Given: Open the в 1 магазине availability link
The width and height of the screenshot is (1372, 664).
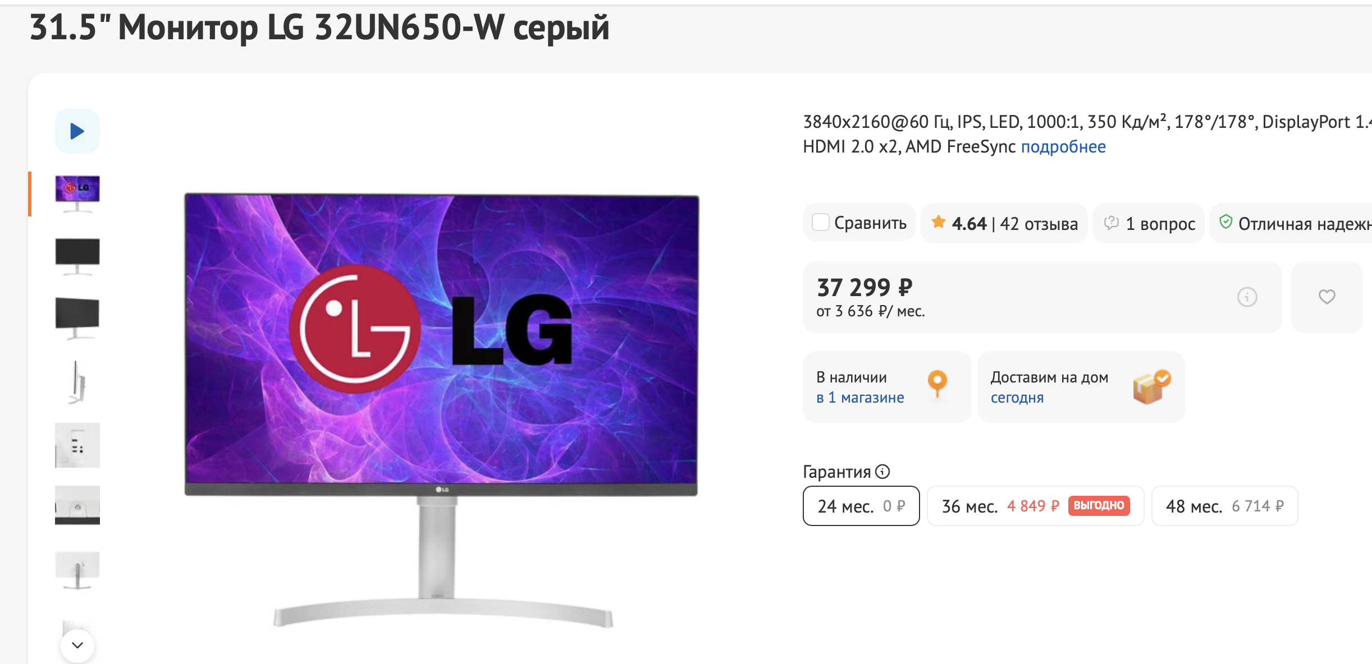Looking at the screenshot, I should click(x=860, y=398).
